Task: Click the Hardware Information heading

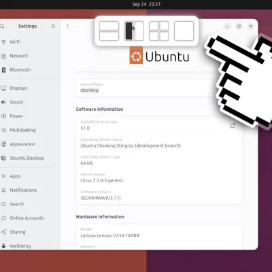Action: pyautogui.click(x=100, y=217)
